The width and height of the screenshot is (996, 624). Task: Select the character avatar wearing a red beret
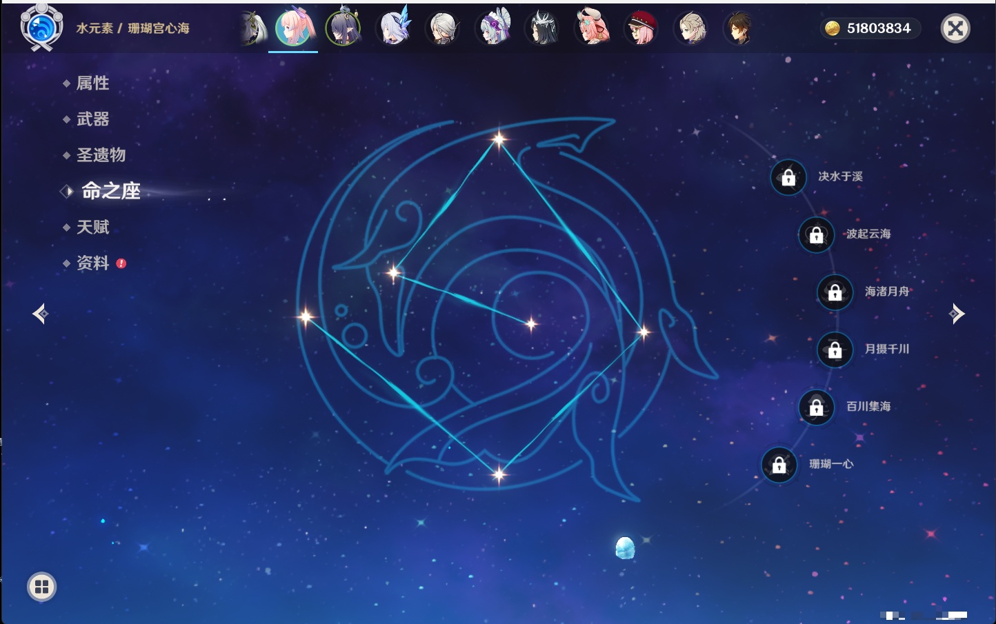point(641,29)
